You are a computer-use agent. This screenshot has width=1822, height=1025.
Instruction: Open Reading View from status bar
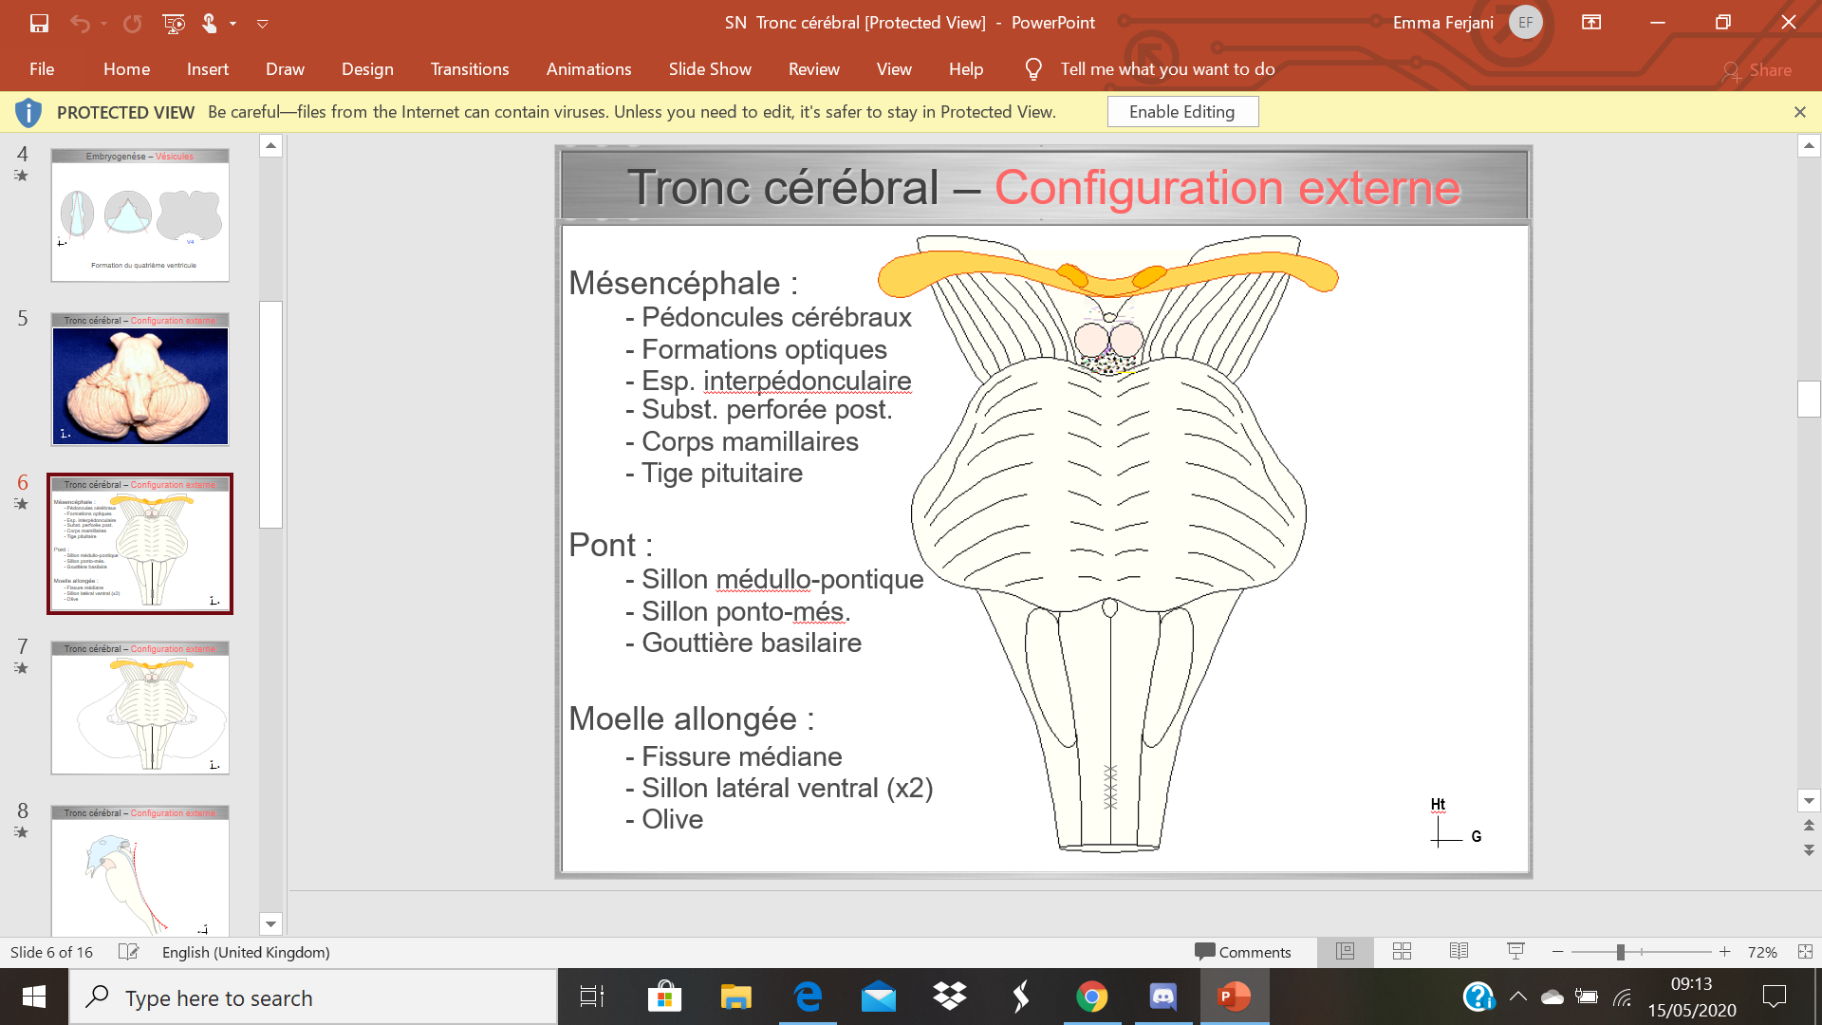[1459, 952]
